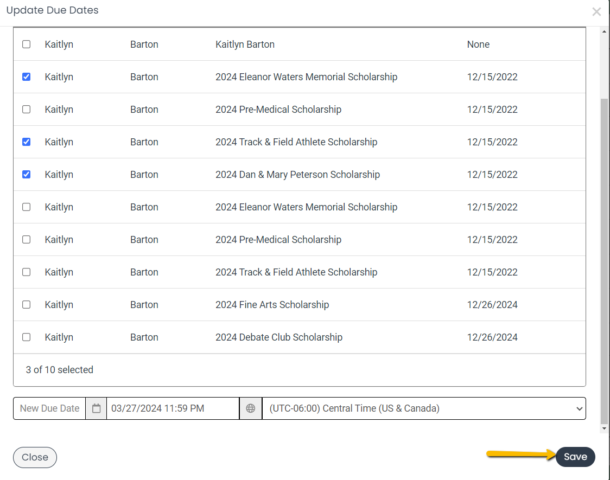Uncheck the checked Track & Field Athlete Scholarship
Screen dimensions: 610x480
click(27, 142)
